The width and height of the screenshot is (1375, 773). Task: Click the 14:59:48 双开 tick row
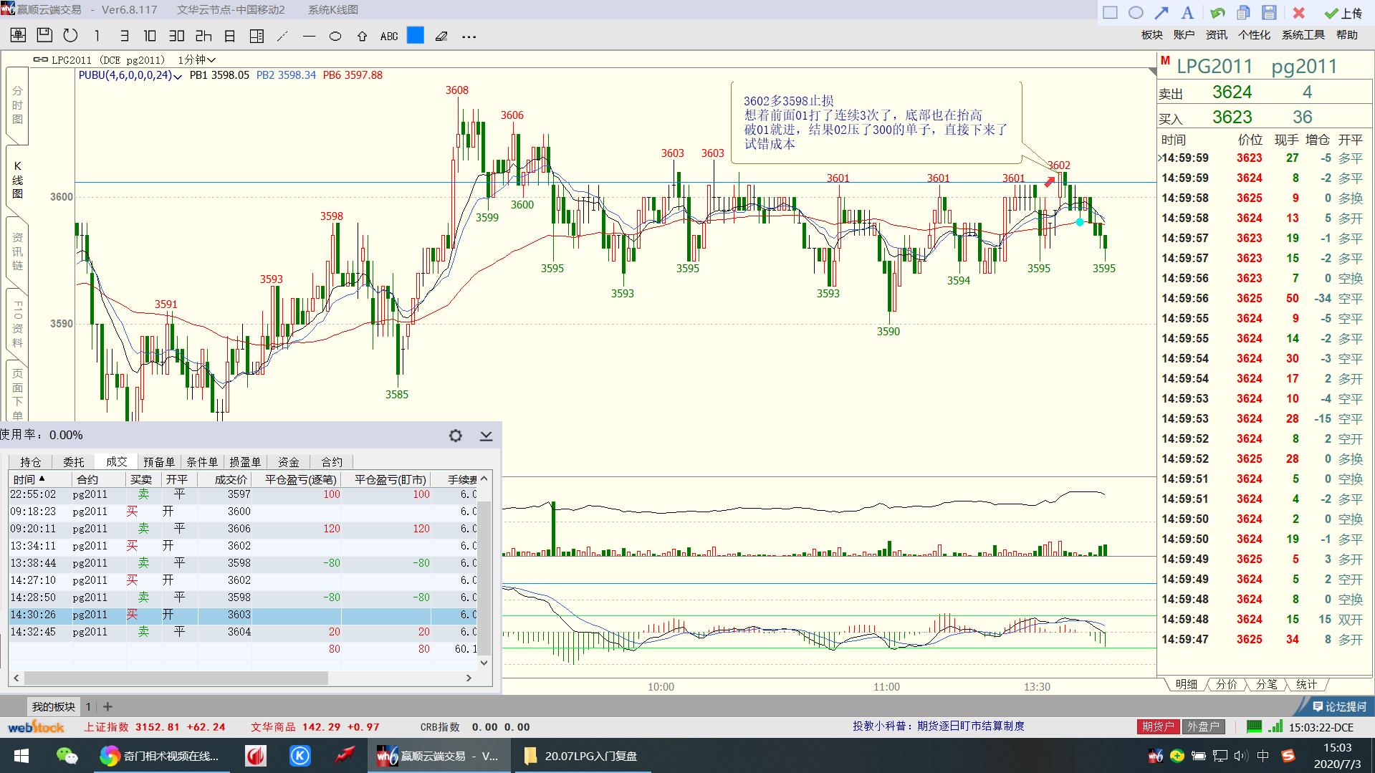(x=1264, y=619)
